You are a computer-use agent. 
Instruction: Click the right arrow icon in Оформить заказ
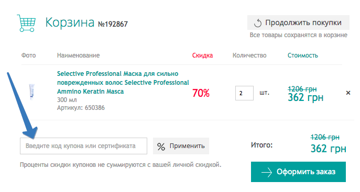click(x=267, y=172)
